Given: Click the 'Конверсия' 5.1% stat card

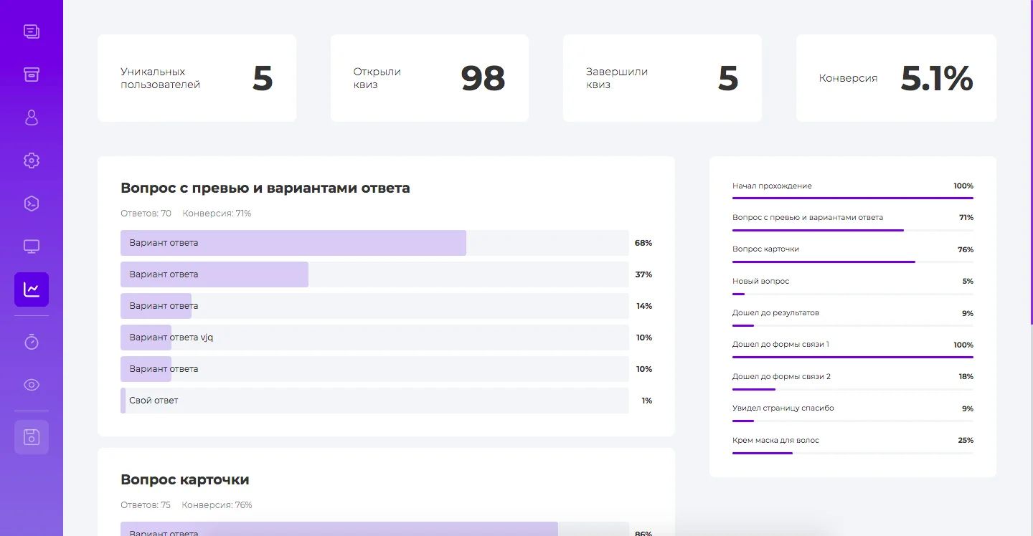Looking at the screenshot, I should point(896,78).
